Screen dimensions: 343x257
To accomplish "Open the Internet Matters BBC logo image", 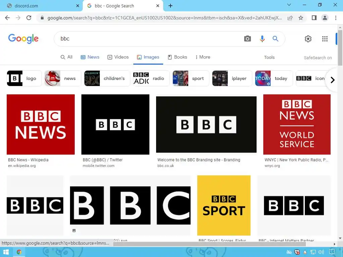I will pyautogui.click(x=294, y=205).
